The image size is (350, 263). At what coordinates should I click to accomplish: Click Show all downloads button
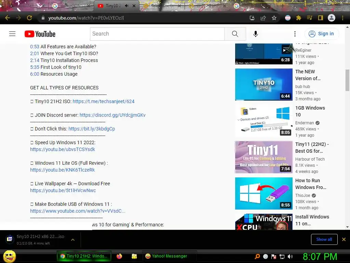coord(324,239)
